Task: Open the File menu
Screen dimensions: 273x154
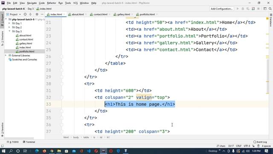Action: 9,3
